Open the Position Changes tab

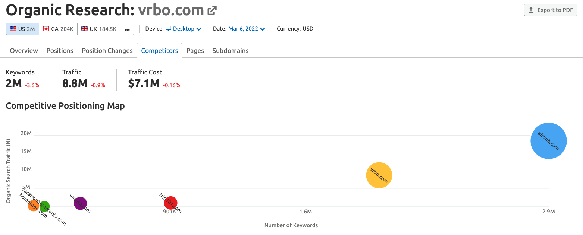(107, 51)
